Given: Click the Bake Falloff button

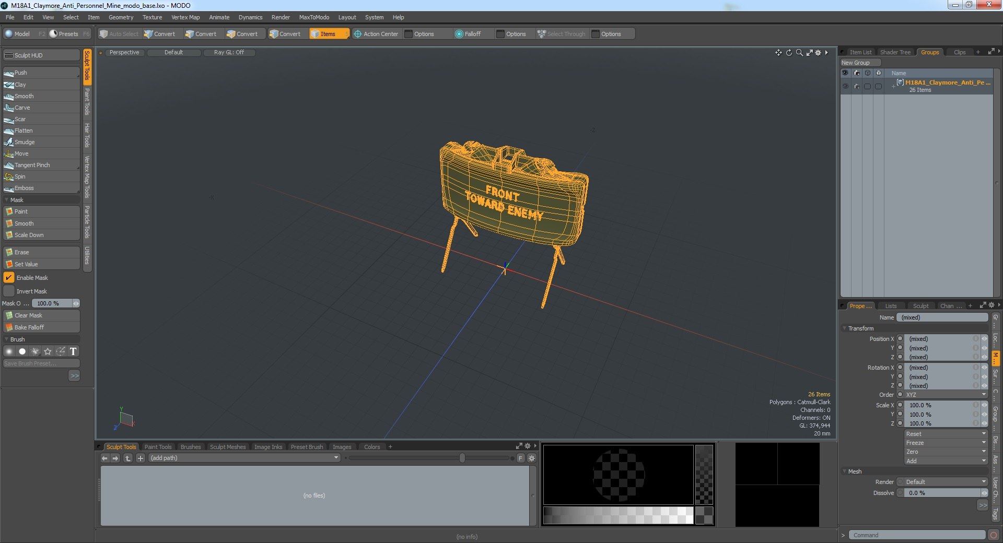Looking at the screenshot, I should click(x=41, y=327).
